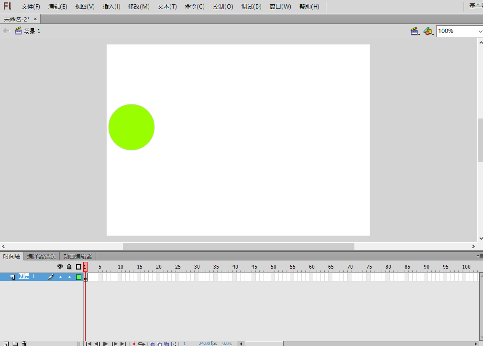
Task: Select the keyframe at frame 1
Action: coord(85,277)
